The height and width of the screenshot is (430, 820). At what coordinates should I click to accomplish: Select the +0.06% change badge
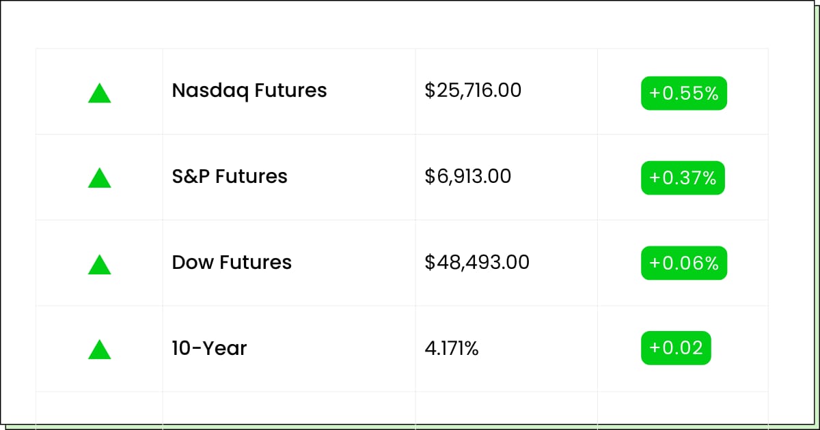683,263
